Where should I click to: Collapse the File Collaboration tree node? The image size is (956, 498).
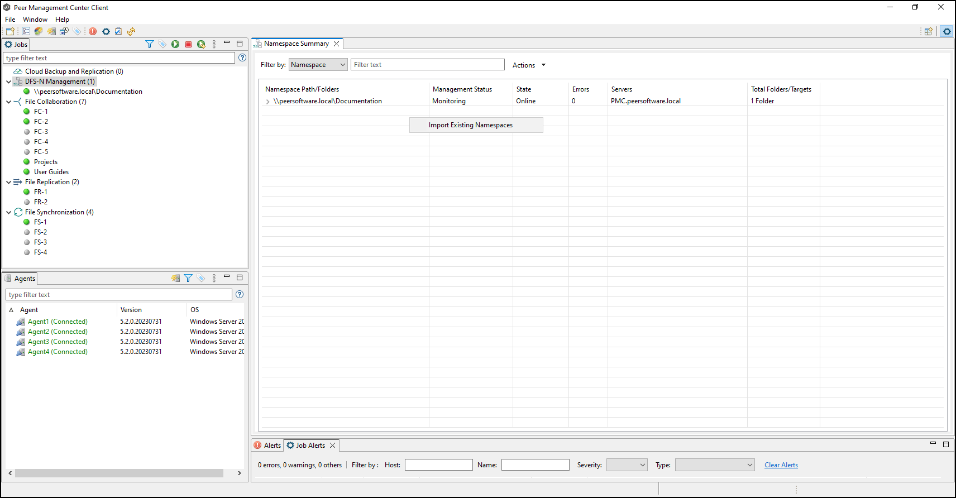coord(8,102)
